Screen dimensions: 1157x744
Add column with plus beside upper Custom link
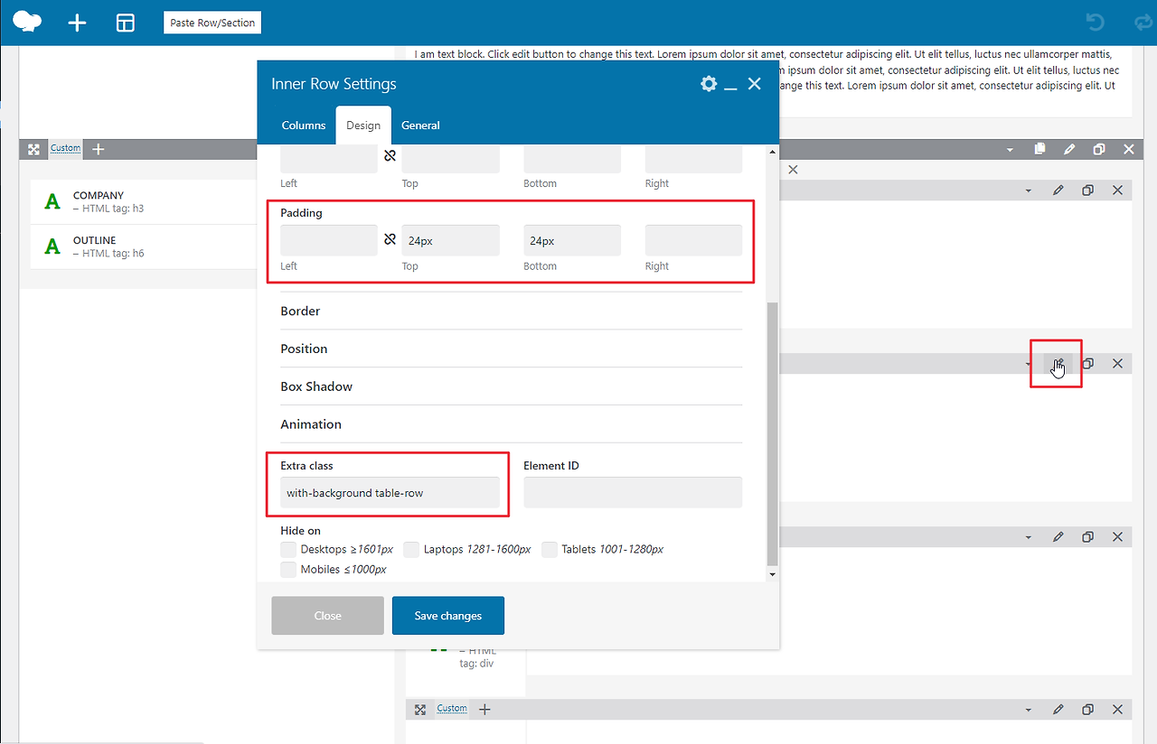click(99, 149)
